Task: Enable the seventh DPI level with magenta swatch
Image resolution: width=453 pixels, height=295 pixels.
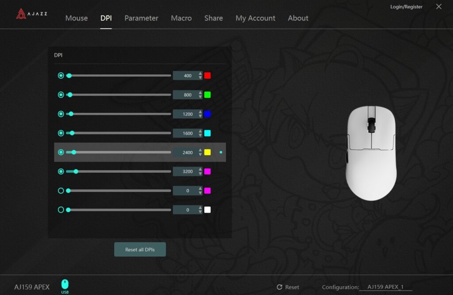Action: [x=61, y=190]
